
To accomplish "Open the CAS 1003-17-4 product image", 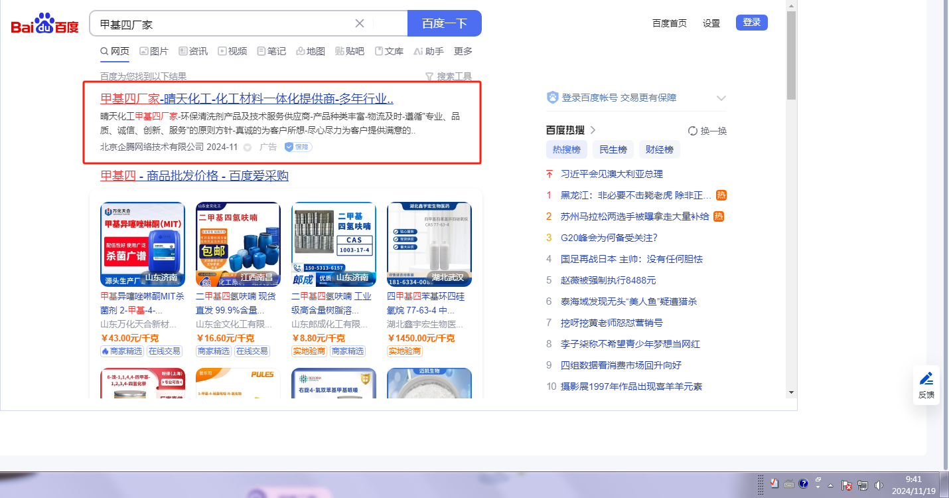I will [334, 244].
